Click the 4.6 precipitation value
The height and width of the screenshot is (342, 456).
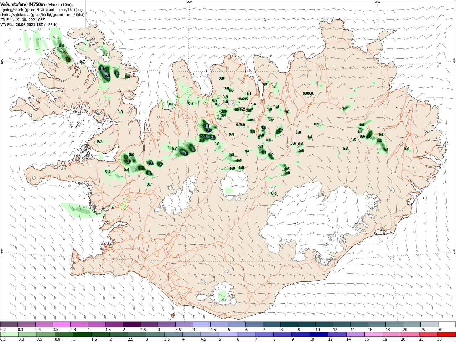128,161
